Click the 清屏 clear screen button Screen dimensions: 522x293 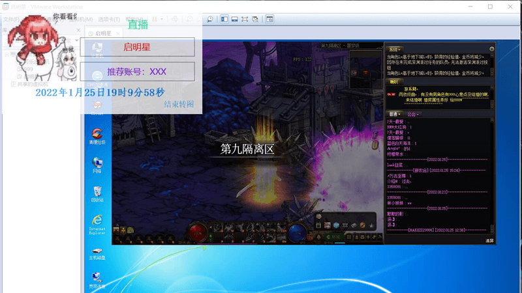[x=489, y=241]
